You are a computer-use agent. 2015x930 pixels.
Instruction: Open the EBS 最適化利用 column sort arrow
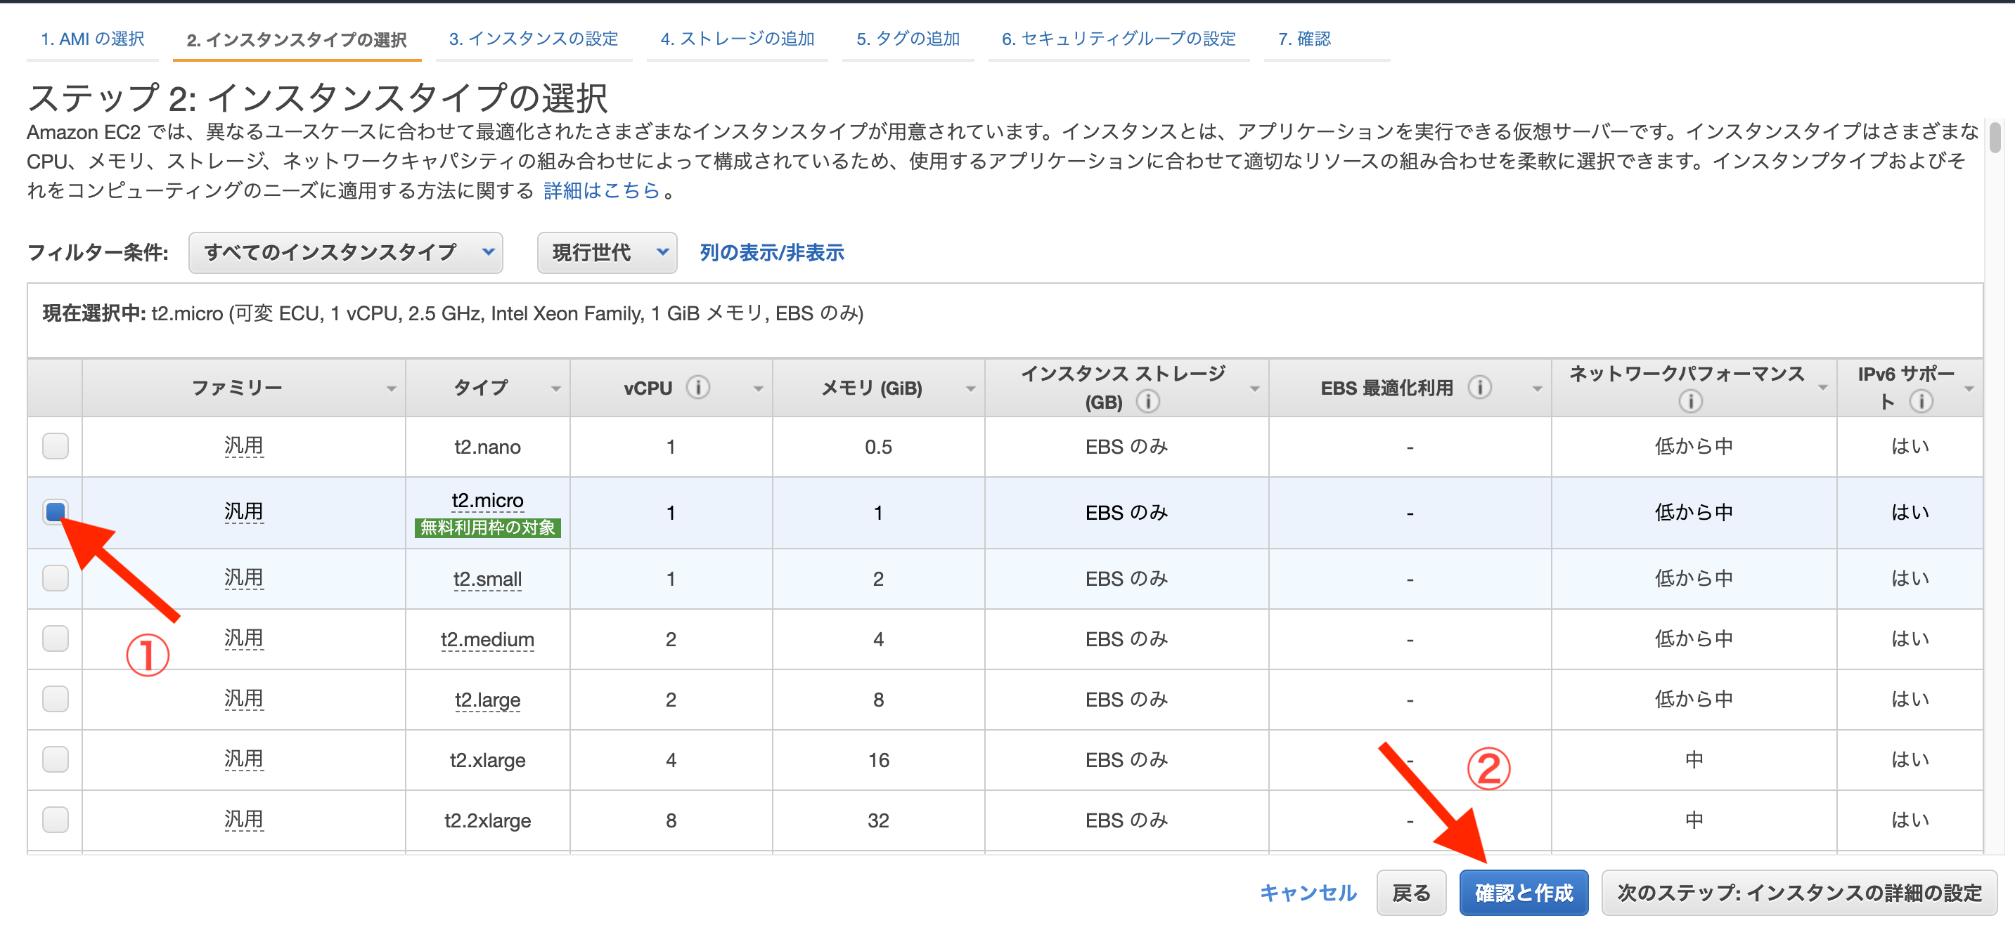pyautogui.click(x=1536, y=388)
